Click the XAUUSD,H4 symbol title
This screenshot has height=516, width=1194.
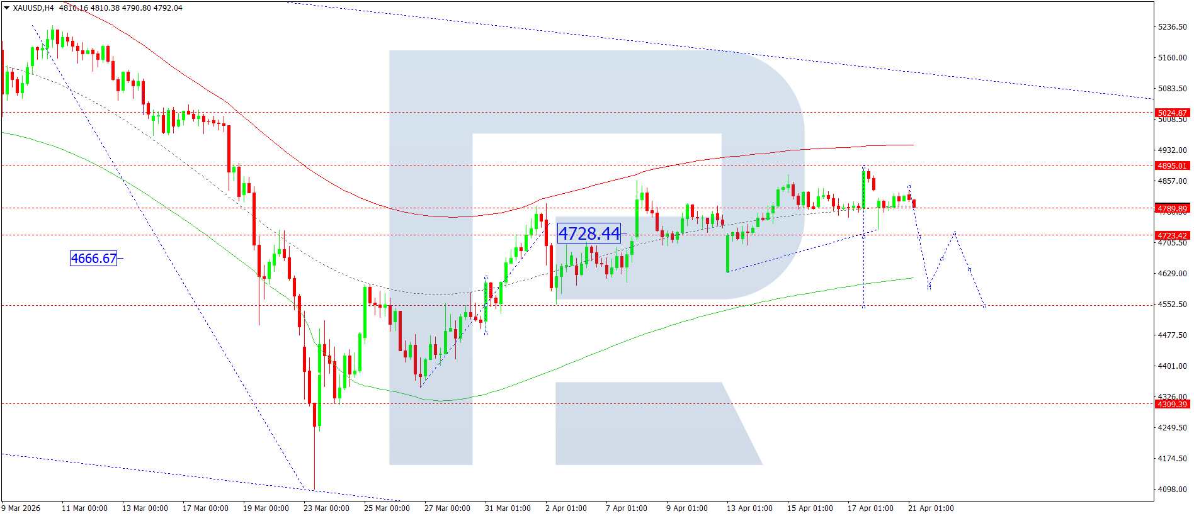(33, 8)
